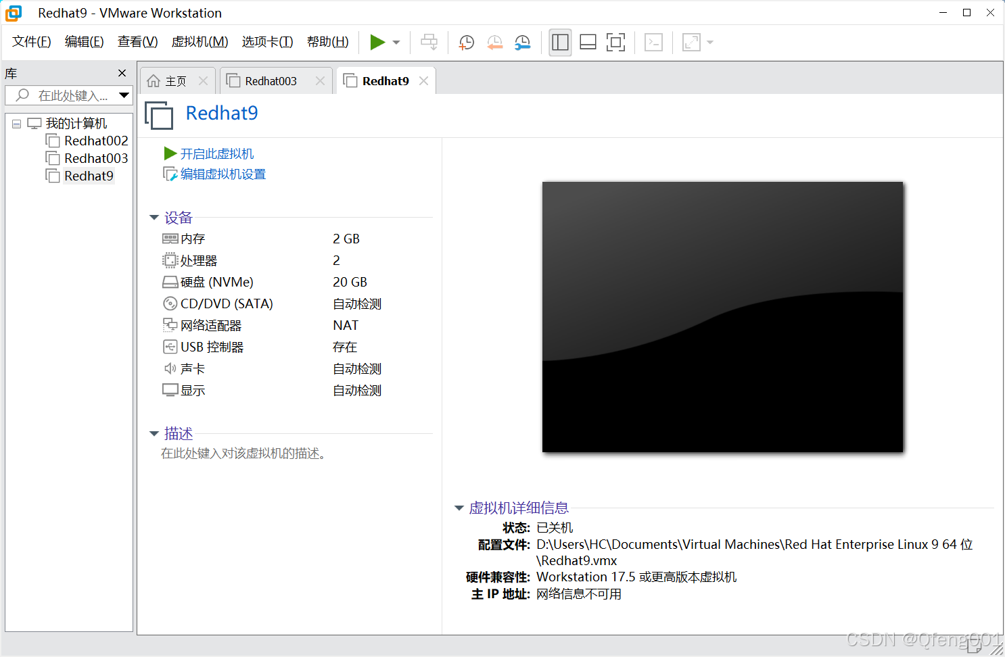This screenshot has height=657, width=1005.
Task: Click the 20 GB disk value
Action: [350, 282]
